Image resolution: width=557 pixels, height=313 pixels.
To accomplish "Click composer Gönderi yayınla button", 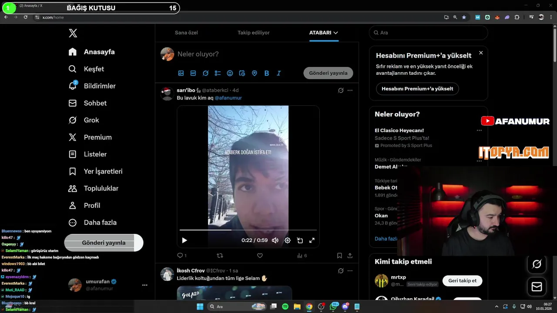I will (328, 73).
